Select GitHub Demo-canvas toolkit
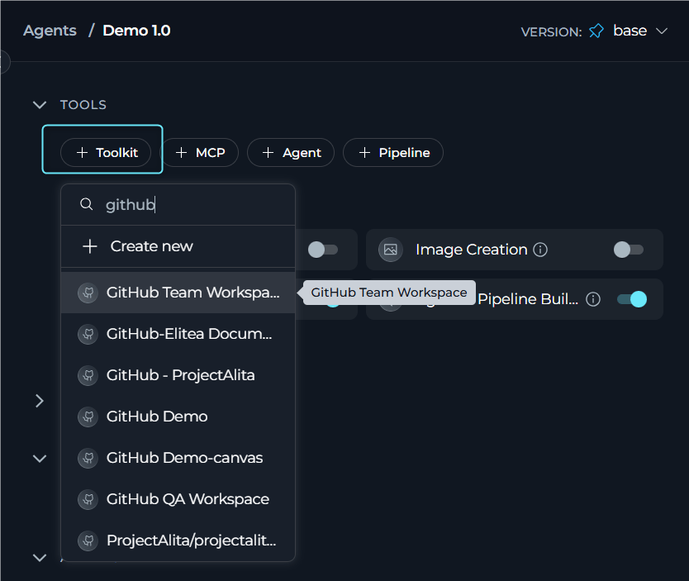The width and height of the screenshot is (689, 581). [178, 458]
